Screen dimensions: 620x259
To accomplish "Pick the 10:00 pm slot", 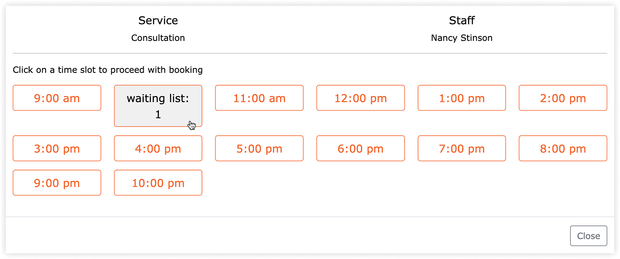I will [x=158, y=183].
